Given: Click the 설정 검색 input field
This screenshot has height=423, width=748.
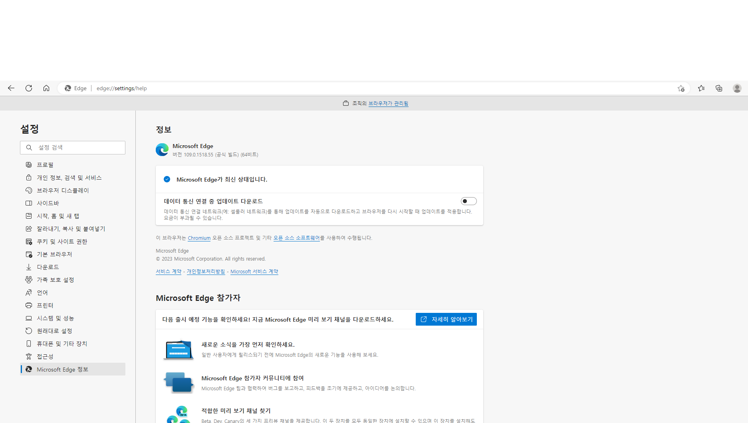Looking at the screenshot, I should [73, 148].
